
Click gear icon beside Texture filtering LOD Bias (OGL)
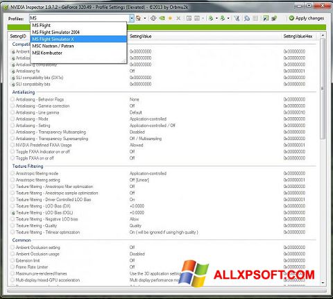pos(13,213)
